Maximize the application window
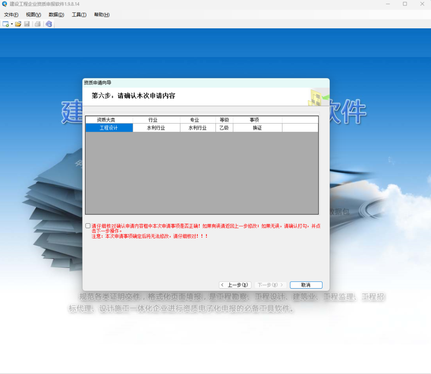Image resolution: width=431 pixels, height=374 pixels. (405, 4)
